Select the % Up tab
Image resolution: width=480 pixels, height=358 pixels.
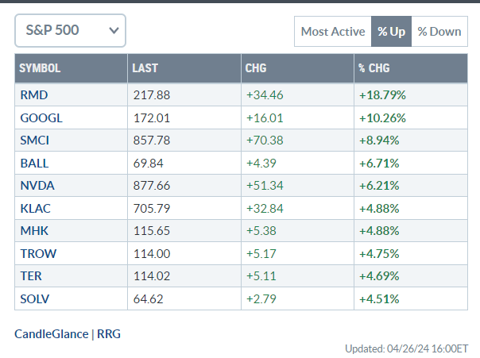point(391,32)
